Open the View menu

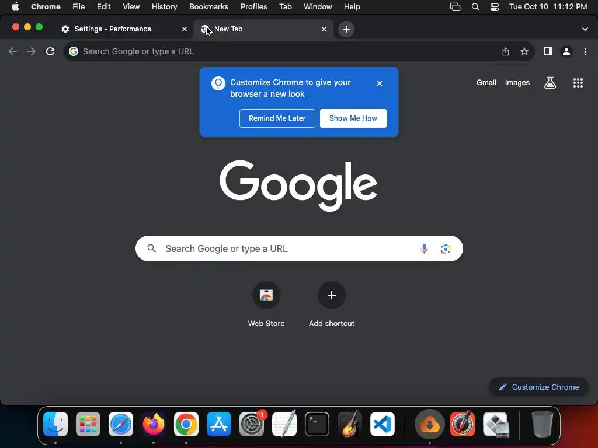coord(131,7)
